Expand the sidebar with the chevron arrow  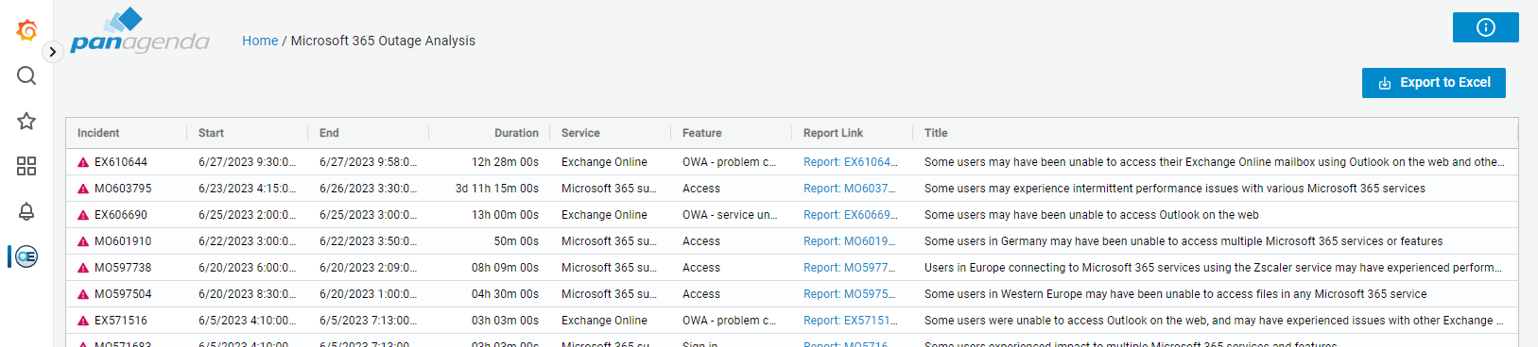tap(53, 52)
